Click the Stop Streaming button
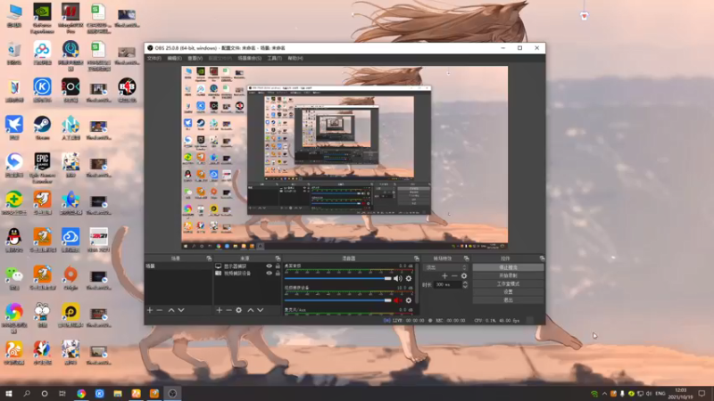This screenshot has width=714, height=401. 508,267
